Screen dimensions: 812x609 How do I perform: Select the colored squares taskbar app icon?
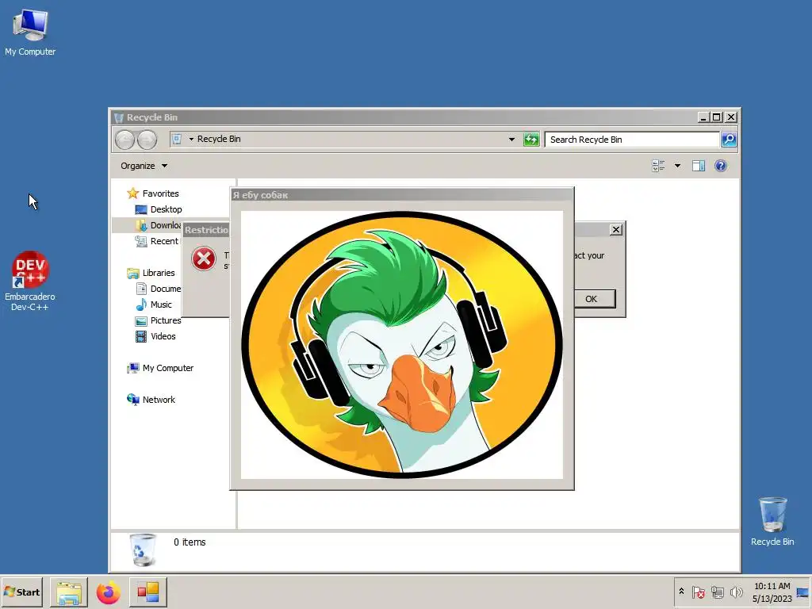(148, 592)
